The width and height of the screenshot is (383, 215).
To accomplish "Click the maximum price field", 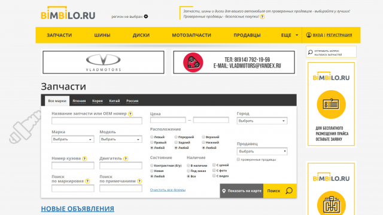I will tap(211, 120).
